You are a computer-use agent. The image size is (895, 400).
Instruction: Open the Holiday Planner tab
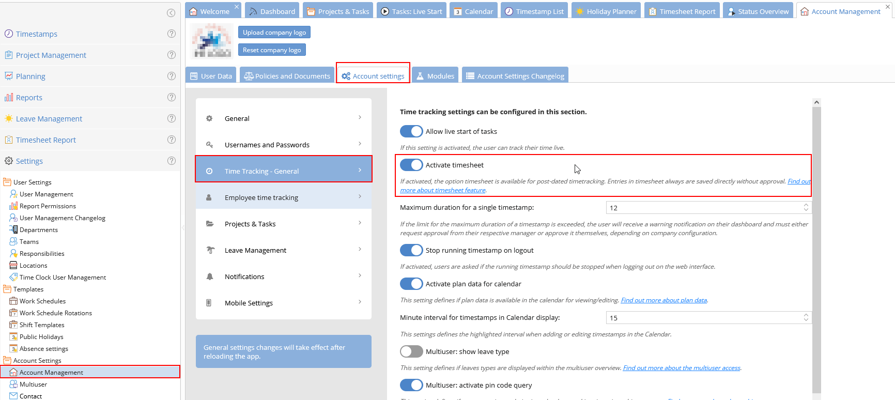[x=606, y=11]
